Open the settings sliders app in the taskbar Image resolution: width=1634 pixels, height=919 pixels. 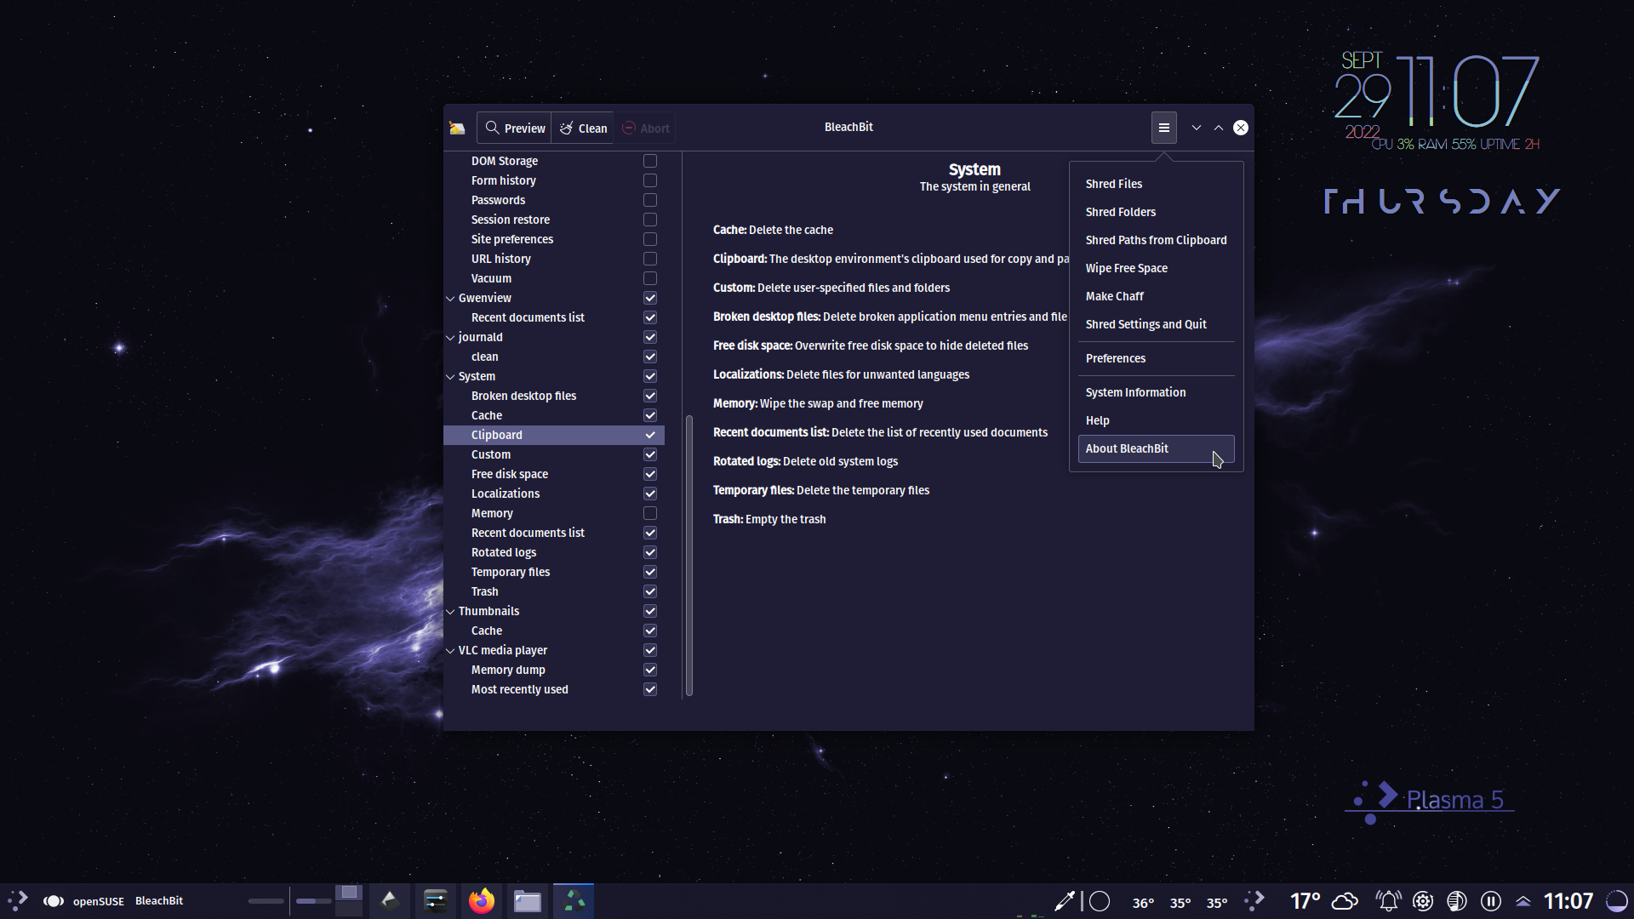click(x=436, y=900)
